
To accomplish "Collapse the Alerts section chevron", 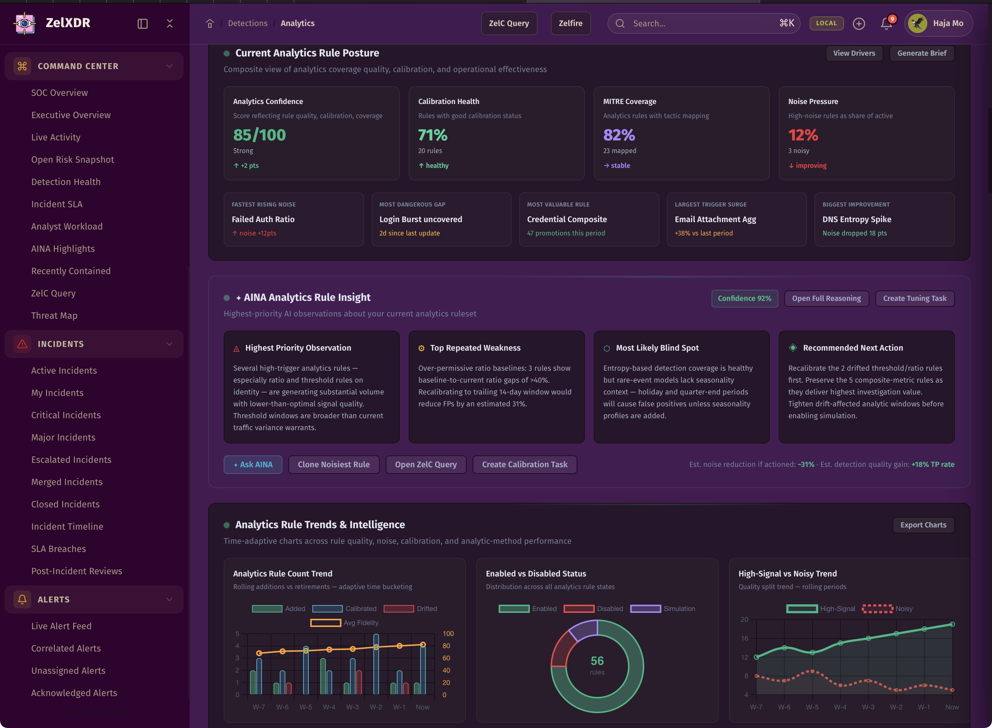I will click(169, 599).
